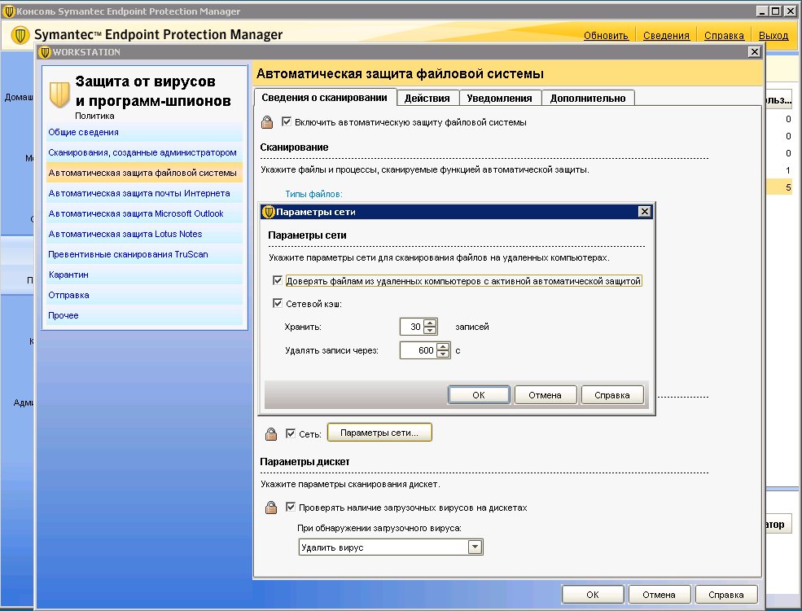
Task: Open Сканирования, созданные администратором
Action: (x=144, y=152)
